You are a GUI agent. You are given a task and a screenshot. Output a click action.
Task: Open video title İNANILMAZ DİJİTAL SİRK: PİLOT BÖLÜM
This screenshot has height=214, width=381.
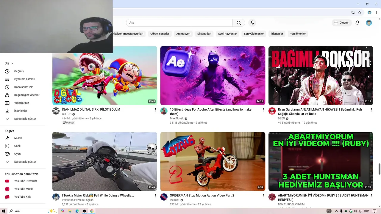[x=91, y=110]
